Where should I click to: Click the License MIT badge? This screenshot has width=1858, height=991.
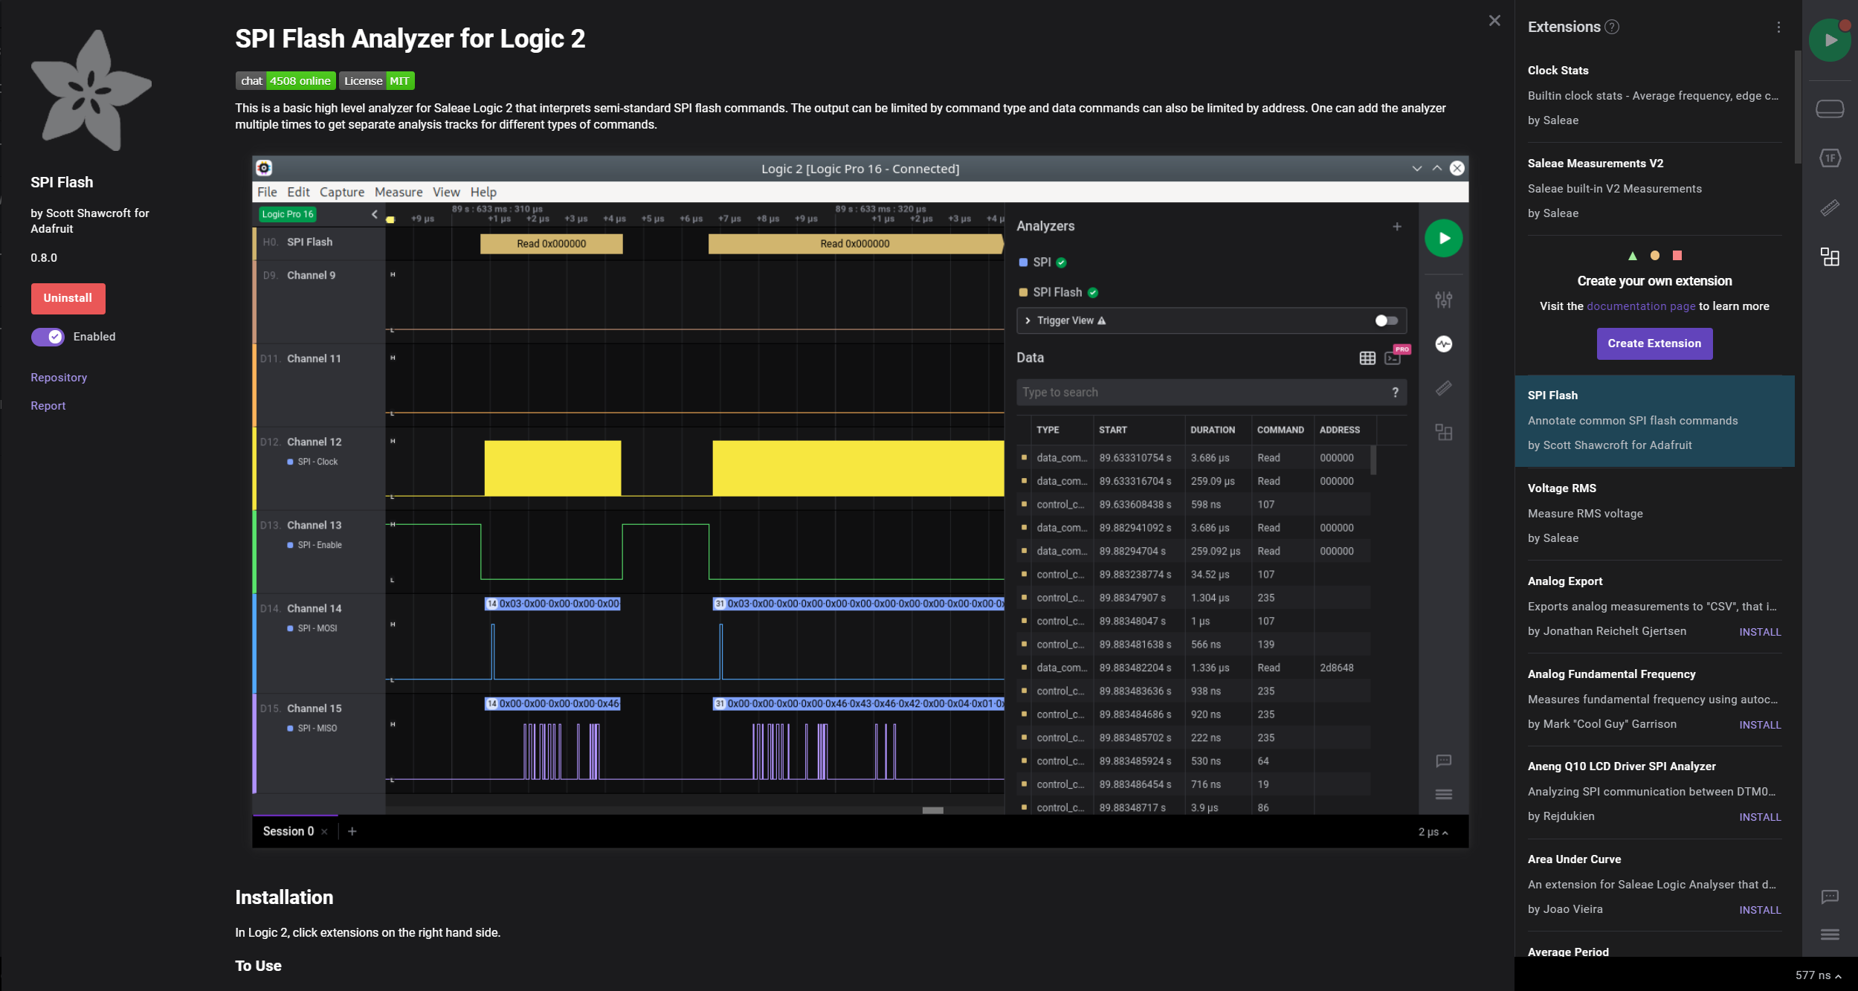tap(377, 81)
